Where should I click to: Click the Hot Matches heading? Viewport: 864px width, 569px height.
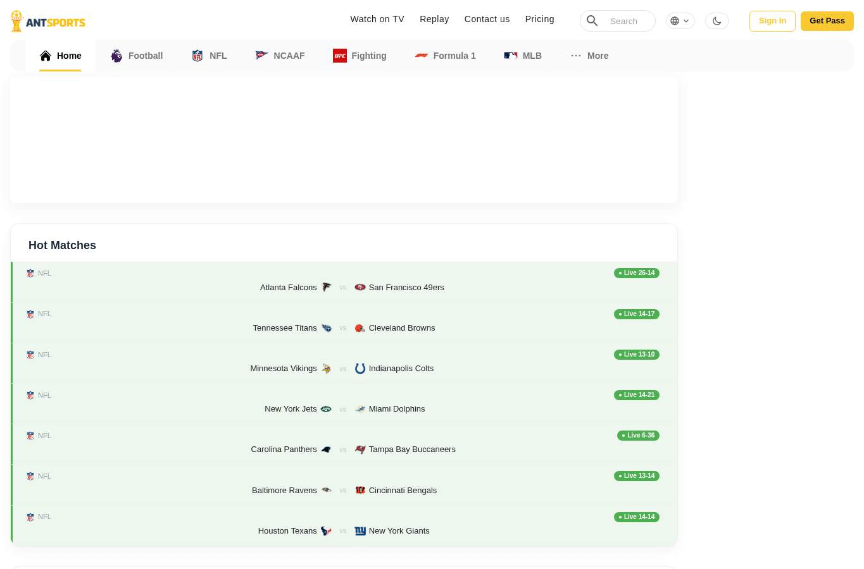[62, 245]
